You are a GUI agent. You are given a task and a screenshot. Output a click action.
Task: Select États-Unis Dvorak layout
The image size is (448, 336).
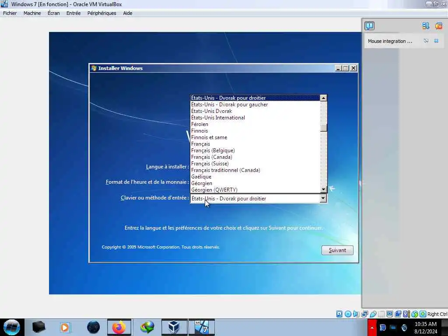255,111
